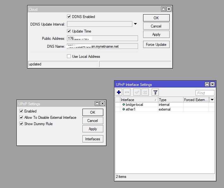Screen dimensions: 224x188
Task: Click Force Update button
Action: (x=156, y=45)
